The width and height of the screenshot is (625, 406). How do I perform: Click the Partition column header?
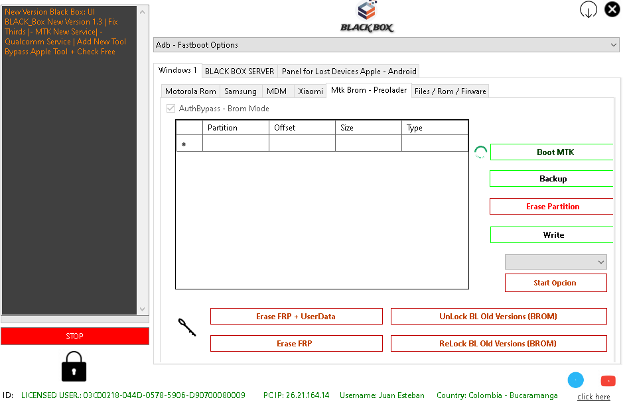point(236,128)
